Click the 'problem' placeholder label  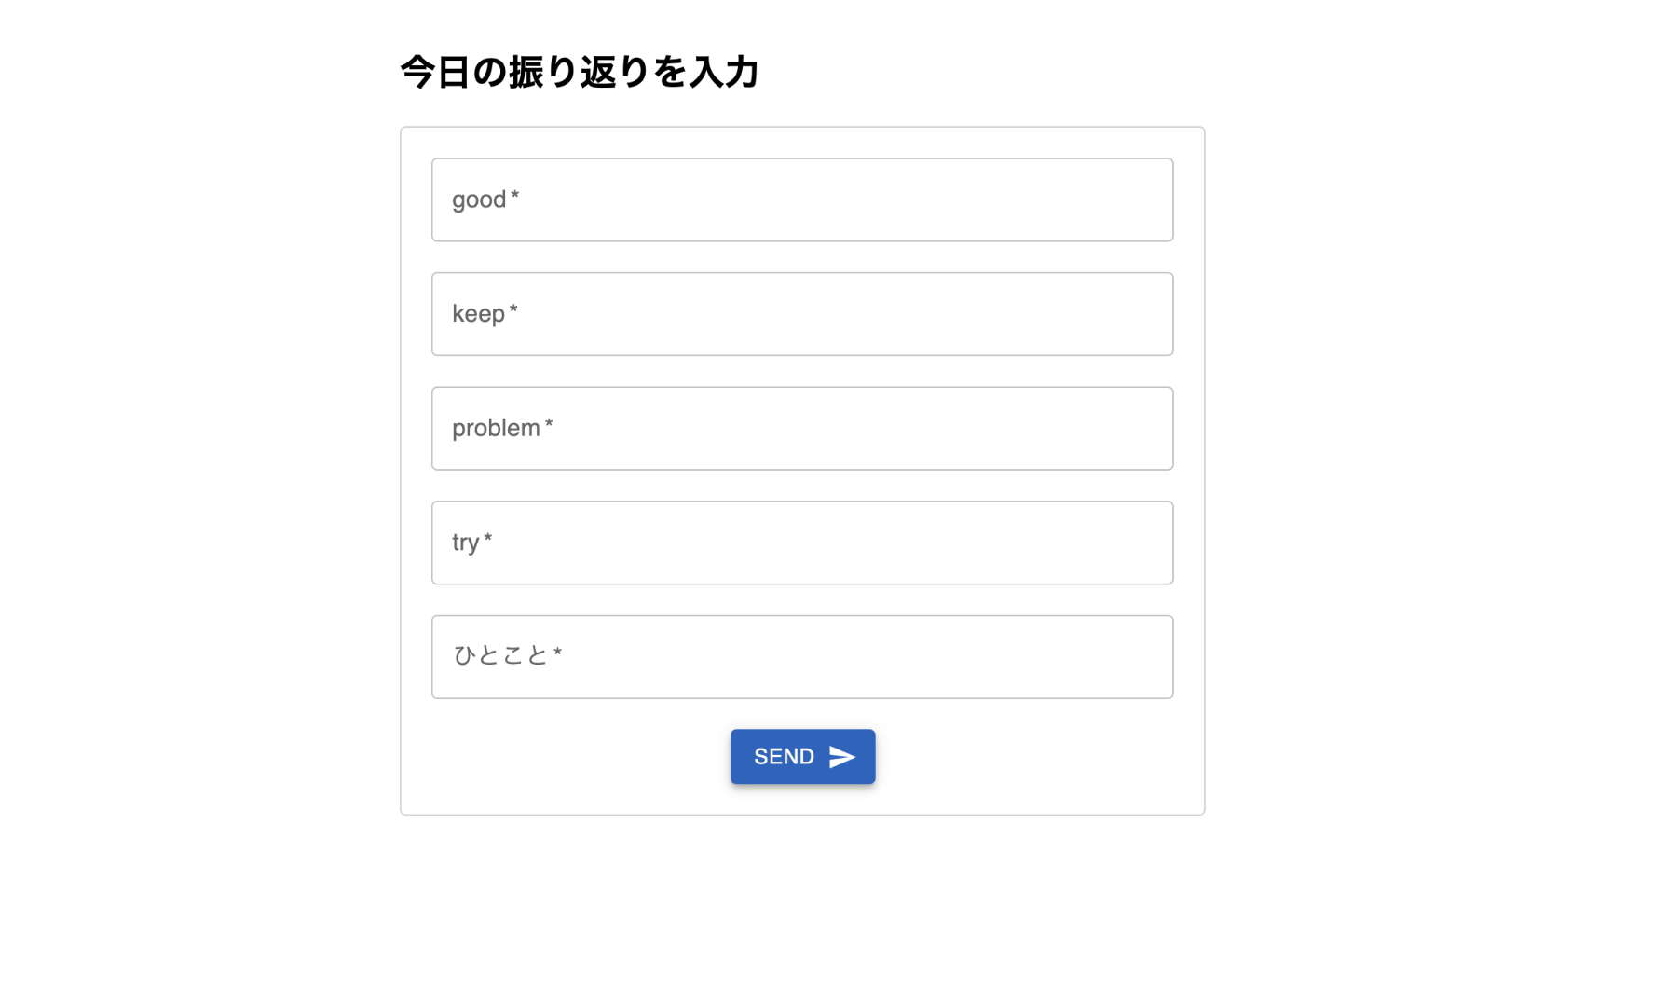point(496,429)
